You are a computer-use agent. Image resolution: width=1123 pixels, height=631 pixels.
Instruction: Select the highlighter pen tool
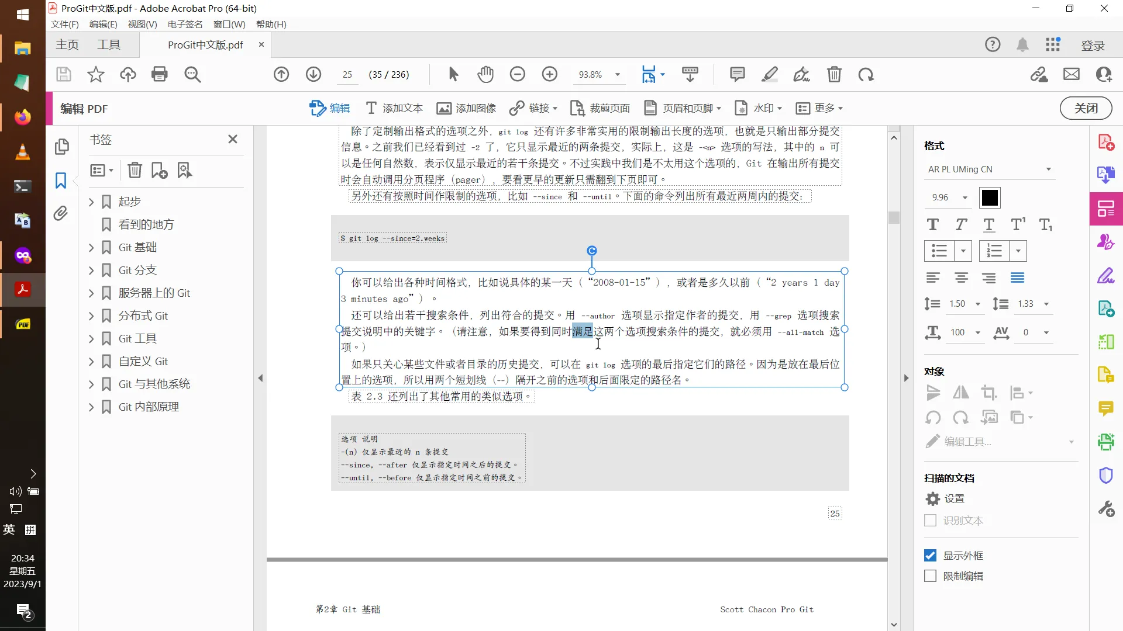[769, 74]
